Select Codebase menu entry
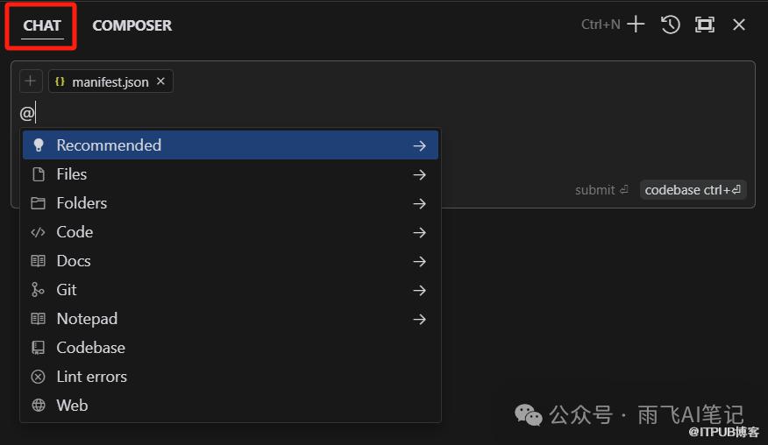This screenshot has width=768, height=445. pyautogui.click(x=231, y=348)
